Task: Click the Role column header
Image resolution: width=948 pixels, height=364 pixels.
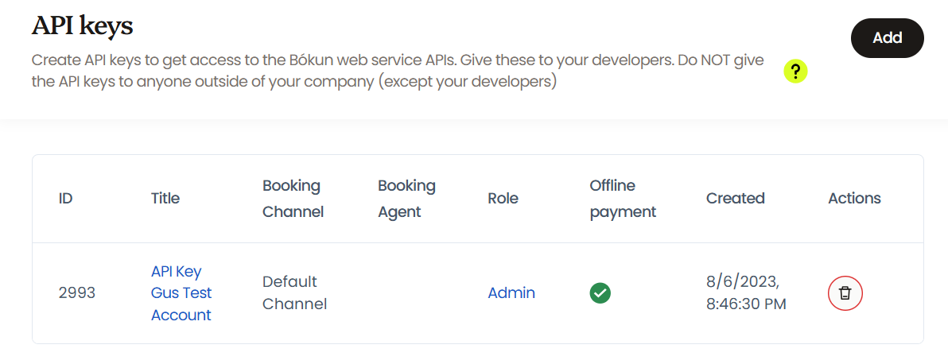Action: pos(503,199)
